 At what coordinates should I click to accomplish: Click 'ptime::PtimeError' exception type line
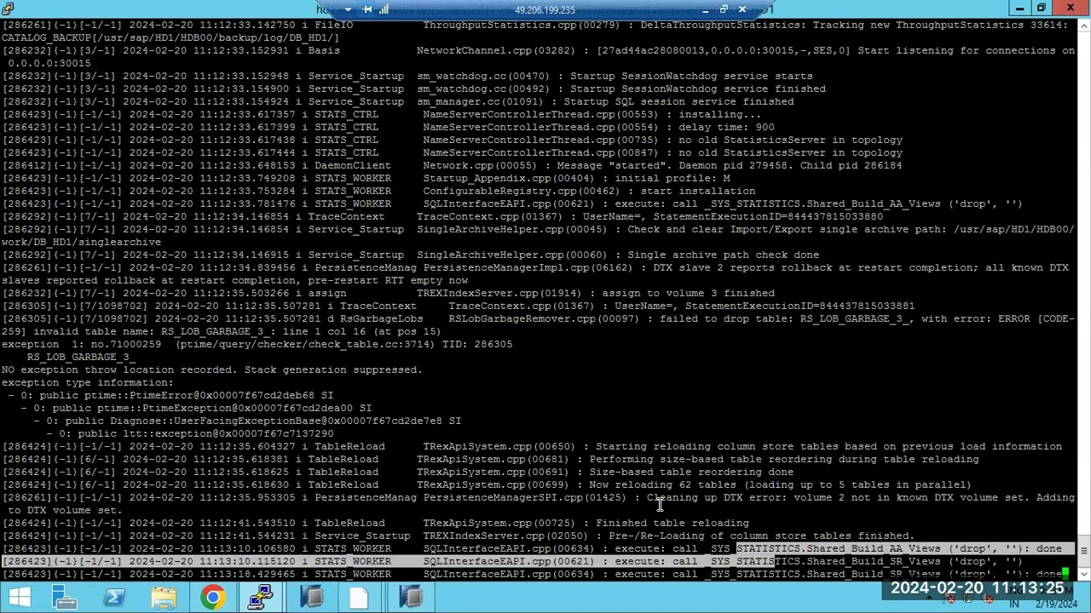(x=171, y=395)
